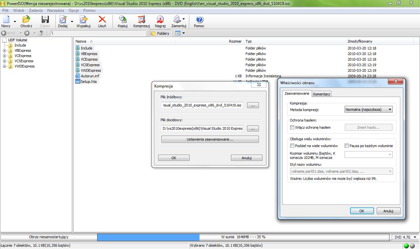
Task: Click the Usuń (Delete) toolbar icon
Action: pyautogui.click(x=102, y=22)
